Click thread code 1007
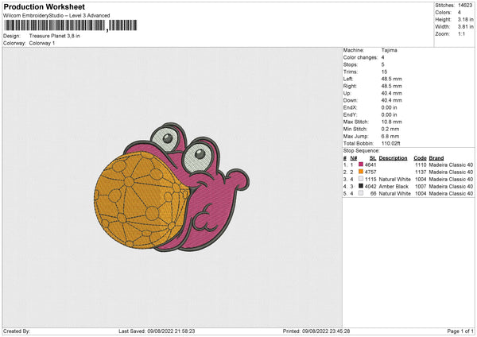The image size is (477, 337). click(421, 187)
